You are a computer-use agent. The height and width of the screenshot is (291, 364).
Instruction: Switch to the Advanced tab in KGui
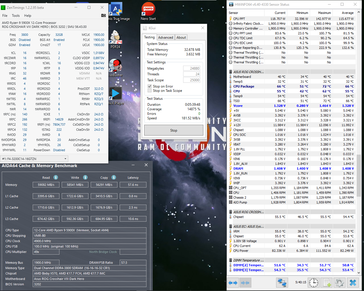(166, 37)
